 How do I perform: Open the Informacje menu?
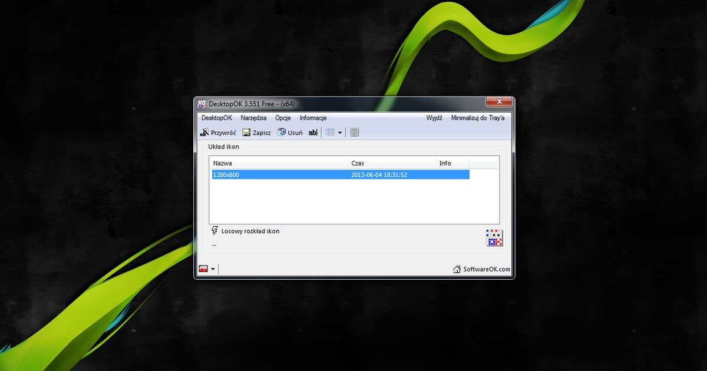point(313,118)
